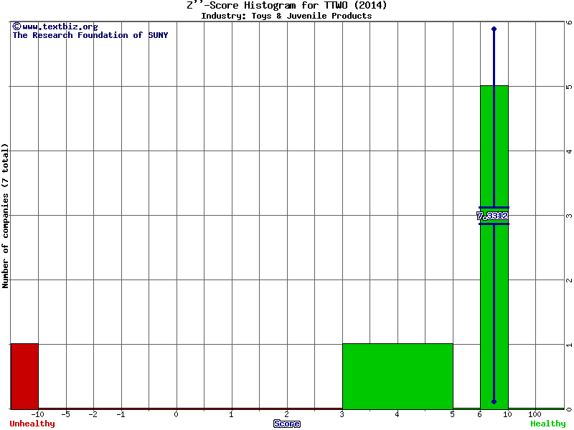Click the bottom dot of the blue line

[x=494, y=401]
